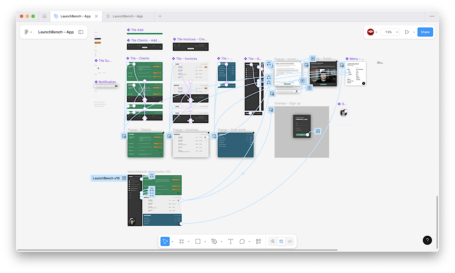The height and width of the screenshot is (273, 455).
Task: Expand the Figma main menu dropdown
Action: coord(28,32)
